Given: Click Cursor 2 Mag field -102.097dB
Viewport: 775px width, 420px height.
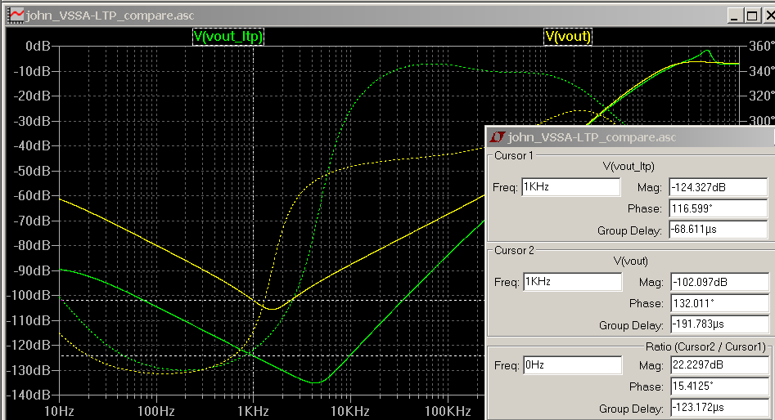Looking at the screenshot, I should pos(719,282).
